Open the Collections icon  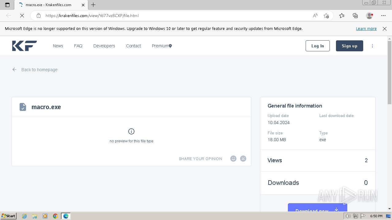tap(355, 16)
